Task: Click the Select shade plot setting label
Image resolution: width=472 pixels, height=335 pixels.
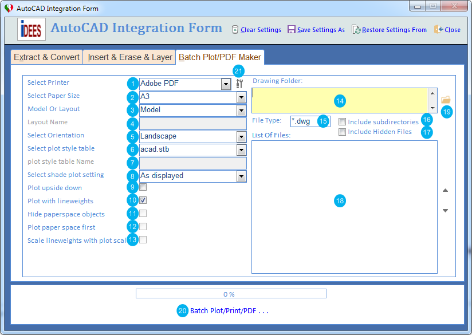Action: tap(66, 175)
